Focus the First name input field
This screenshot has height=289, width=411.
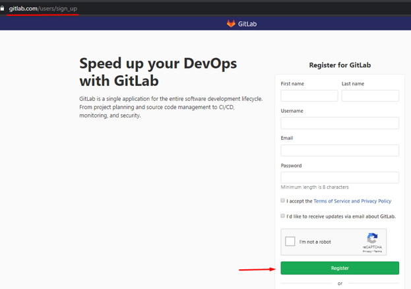309,96
